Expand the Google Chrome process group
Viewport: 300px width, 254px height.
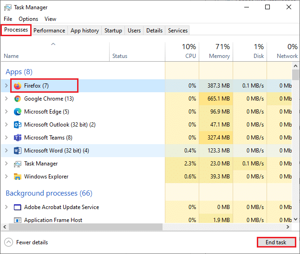(x=7, y=99)
